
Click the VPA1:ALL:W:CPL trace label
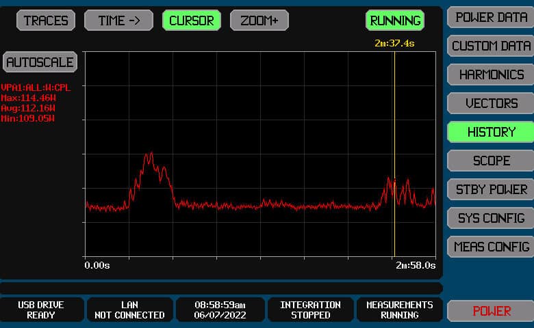[36, 87]
